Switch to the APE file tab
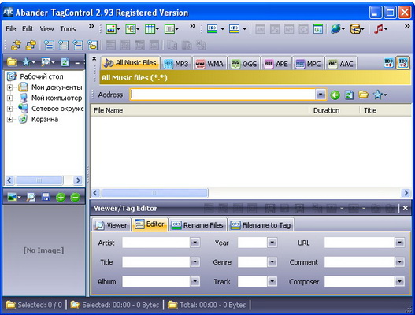 [x=276, y=64]
